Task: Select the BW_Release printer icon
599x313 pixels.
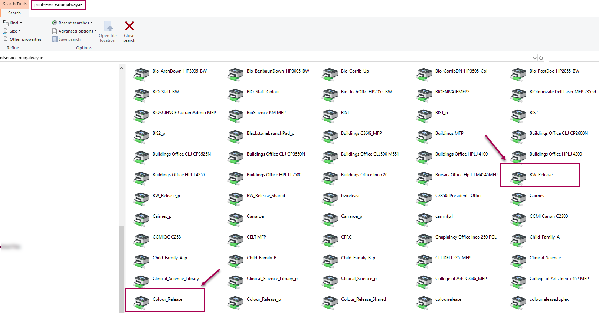Action: pyautogui.click(x=518, y=177)
